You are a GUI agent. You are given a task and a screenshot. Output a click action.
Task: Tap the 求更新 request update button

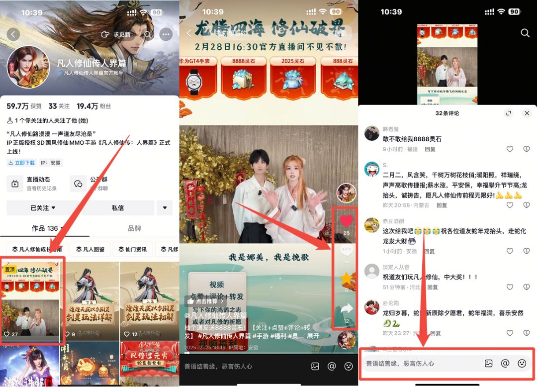click(x=116, y=35)
